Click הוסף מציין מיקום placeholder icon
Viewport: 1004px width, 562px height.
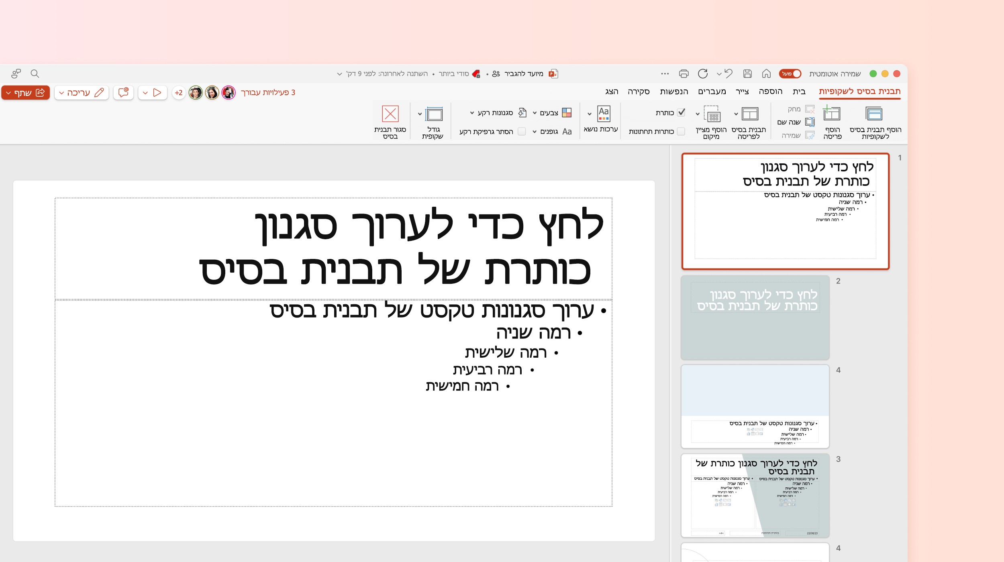pyautogui.click(x=712, y=114)
